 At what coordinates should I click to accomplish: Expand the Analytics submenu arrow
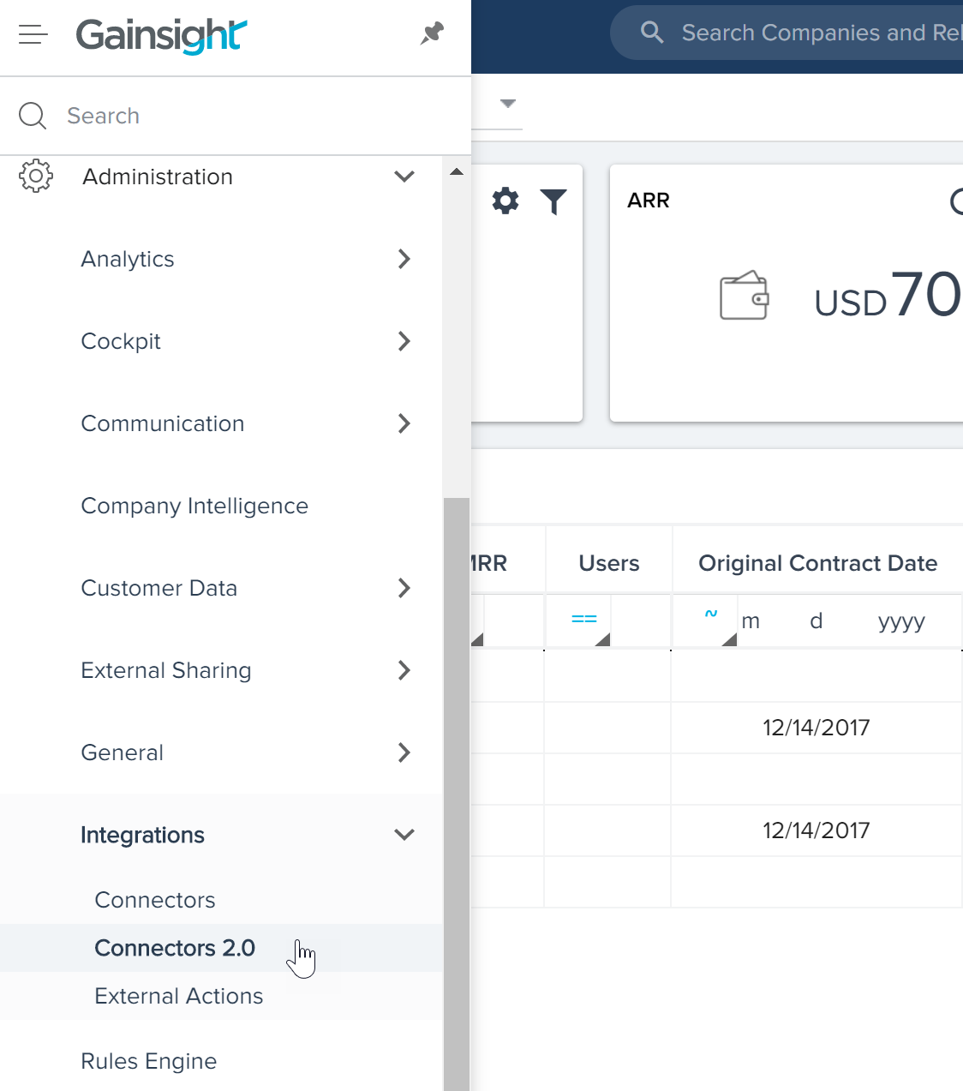pyautogui.click(x=404, y=259)
